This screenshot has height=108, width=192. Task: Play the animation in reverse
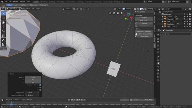(77, 100)
